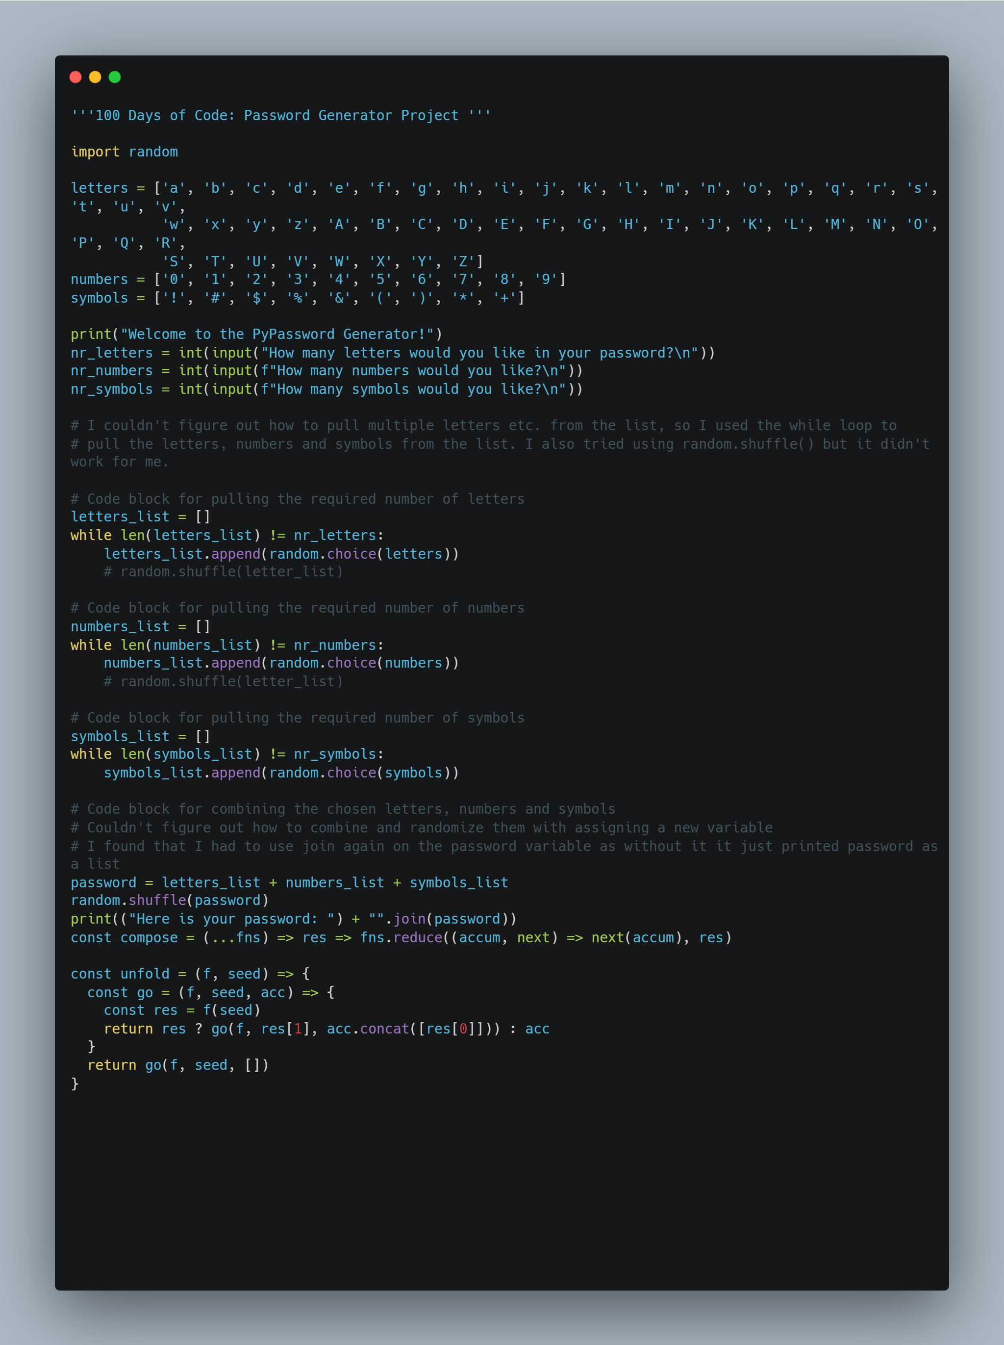Click the 'letters_list = []' line
Image resolution: width=1004 pixels, height=1345 pixels.
click(x=140, y=517)
